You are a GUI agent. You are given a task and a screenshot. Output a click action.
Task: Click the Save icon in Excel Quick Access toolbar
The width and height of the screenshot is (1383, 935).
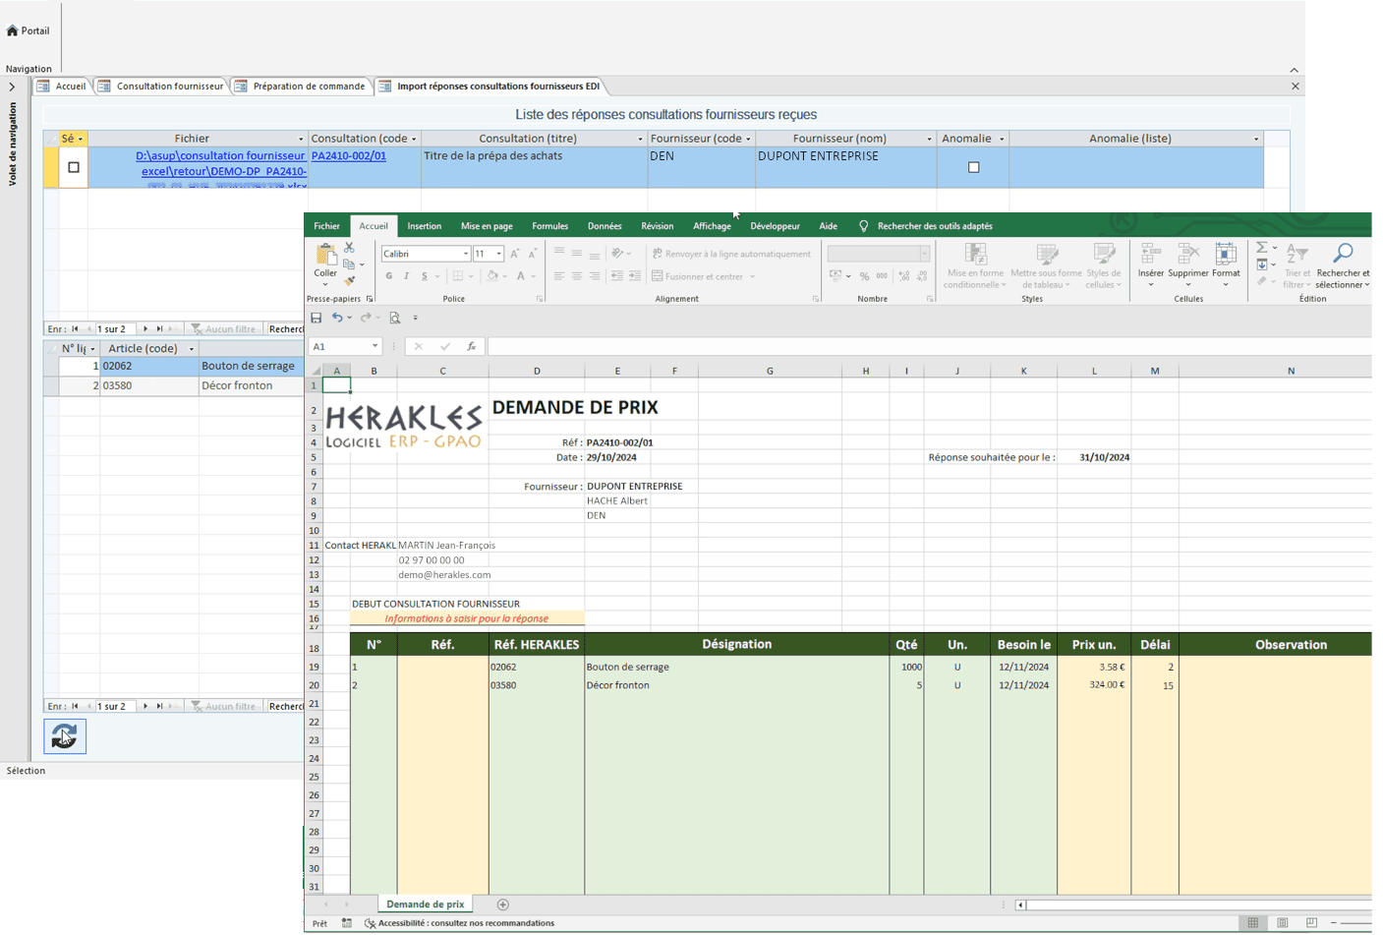tap(317, 317)
